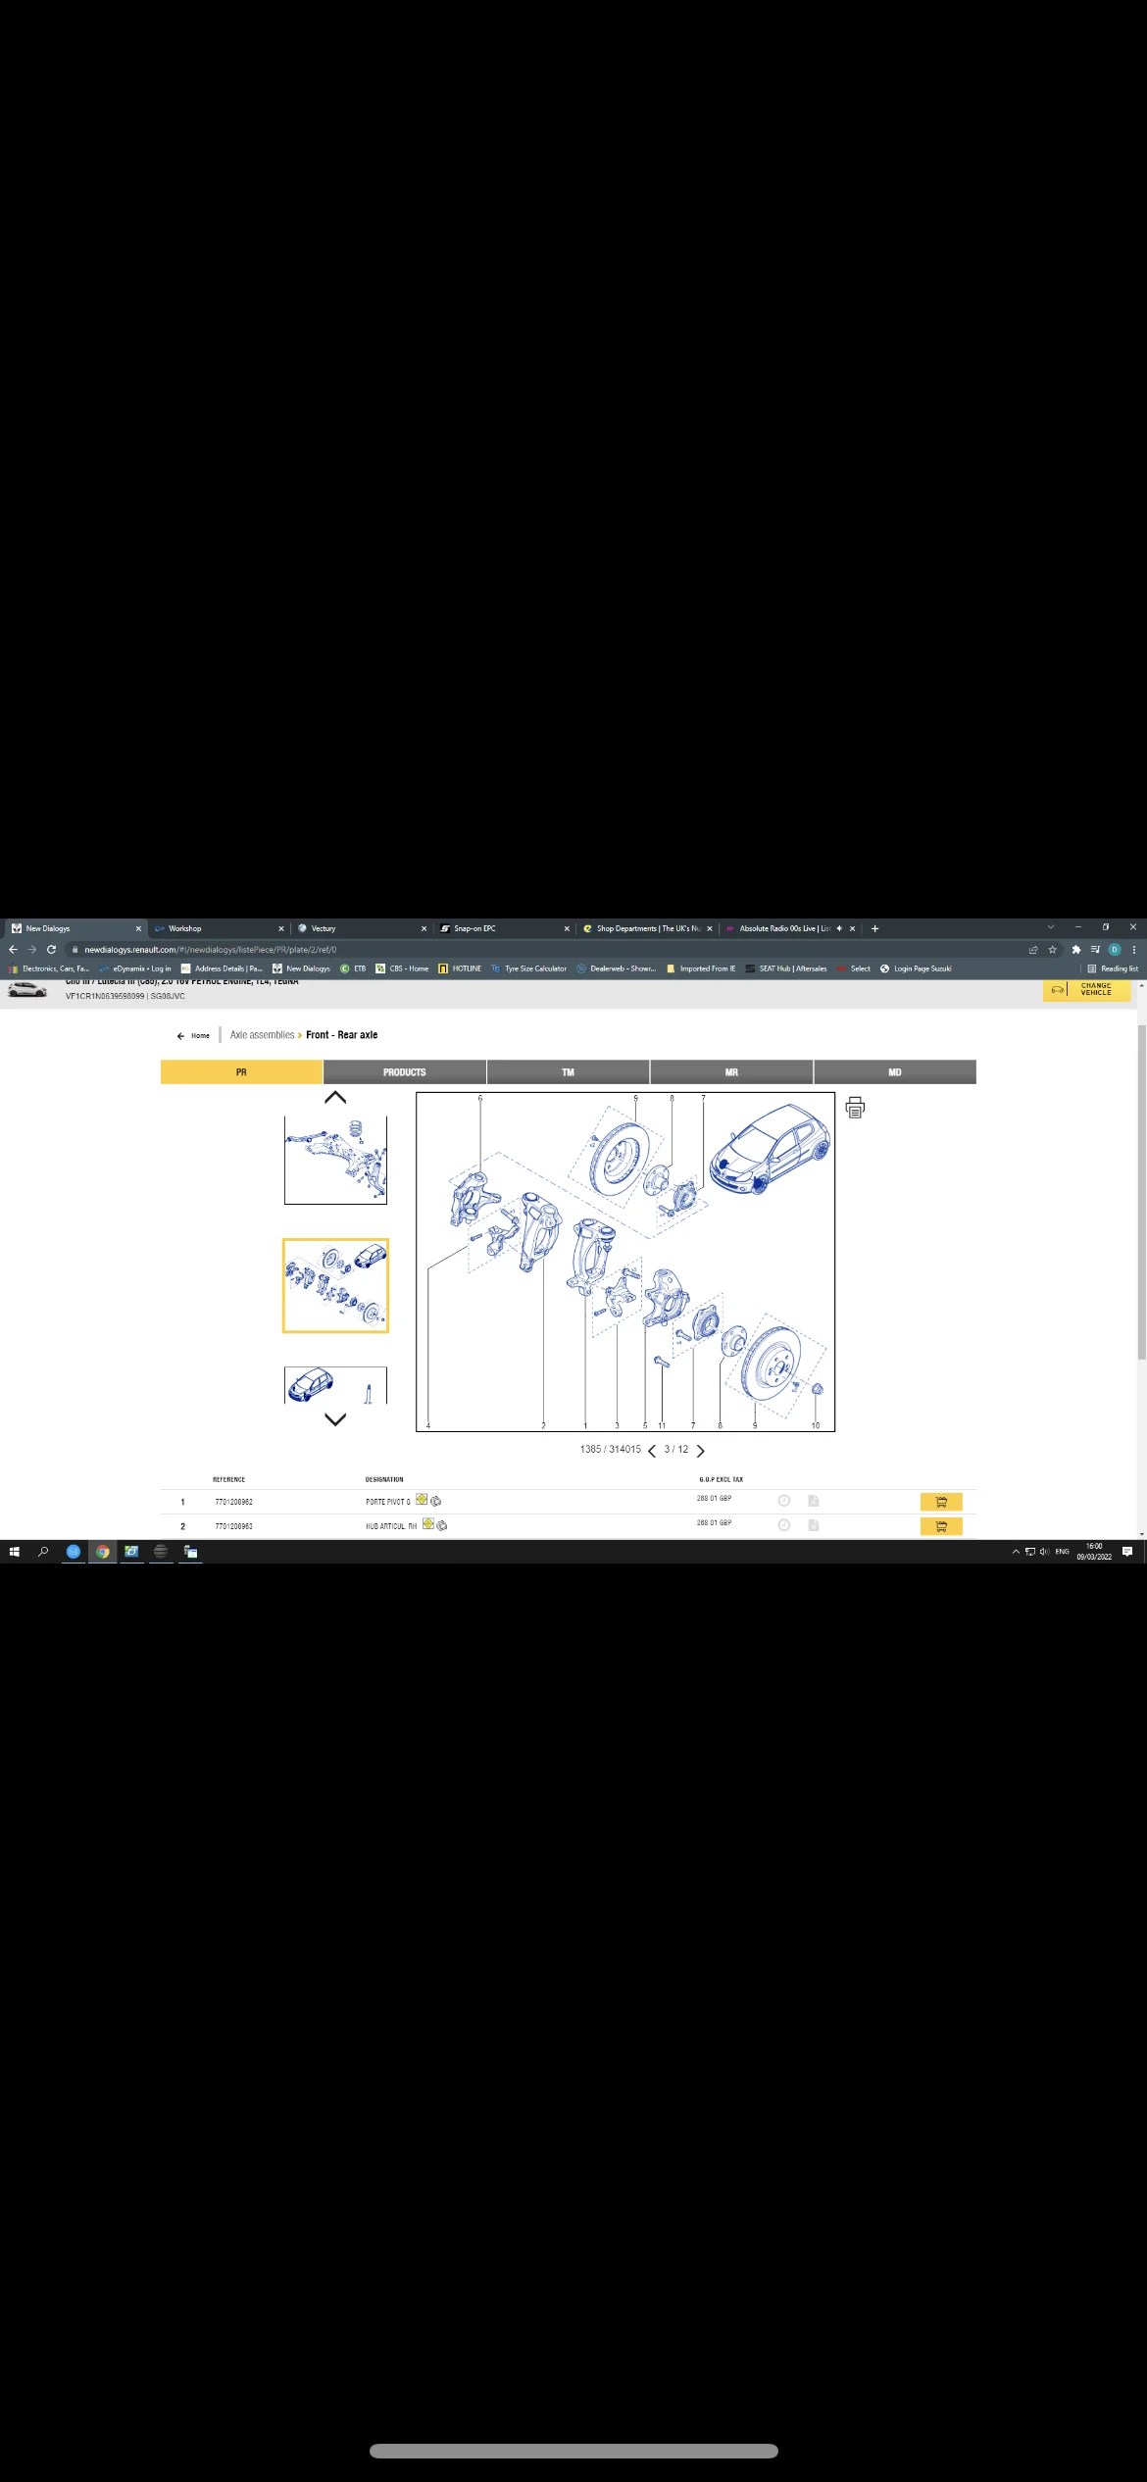The image size is (1147, 2482).
Task: Click the CHANGE VEHICLE button
Action: (1087, 990)
